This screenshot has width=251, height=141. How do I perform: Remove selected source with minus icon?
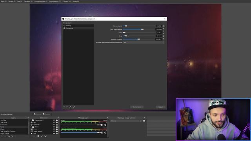click(35, 136)
